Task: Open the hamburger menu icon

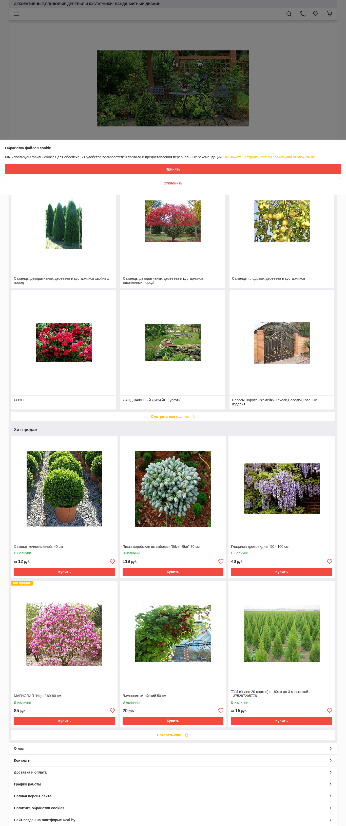Action: (x=16, y=14)
